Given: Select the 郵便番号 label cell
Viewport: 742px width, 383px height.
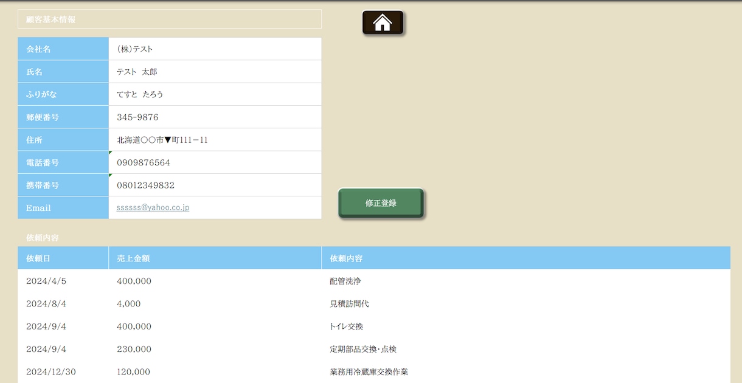Looking at the screenshot, I should 63,117.
